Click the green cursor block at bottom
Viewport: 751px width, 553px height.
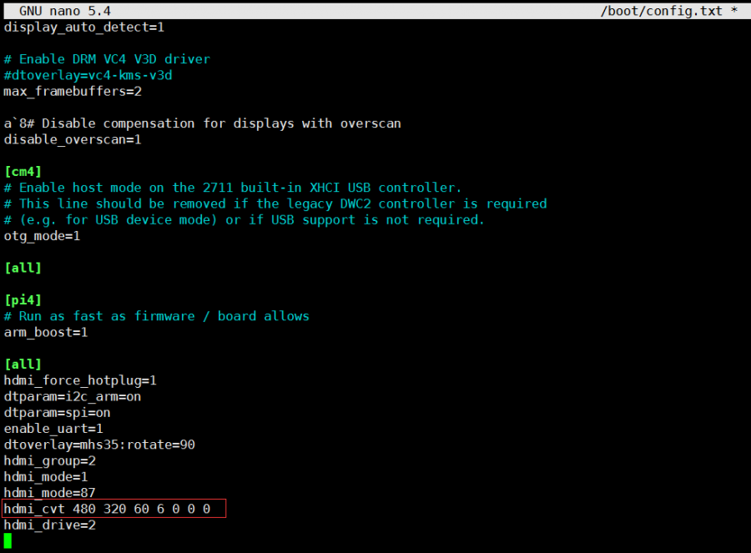(8, 540)
